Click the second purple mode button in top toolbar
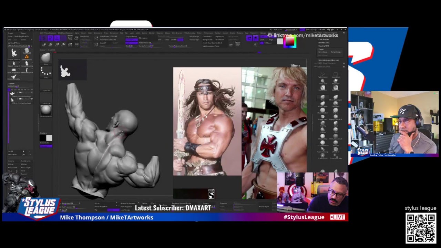The image size is (441, 248). pyautogui.click(x=50, y=38)
